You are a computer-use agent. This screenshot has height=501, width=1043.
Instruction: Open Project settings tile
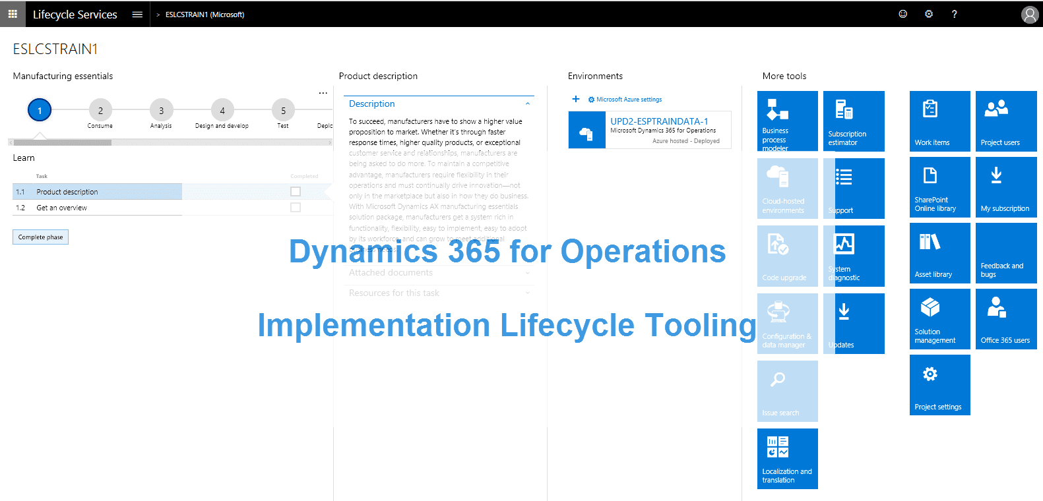(x=940, y=385)
